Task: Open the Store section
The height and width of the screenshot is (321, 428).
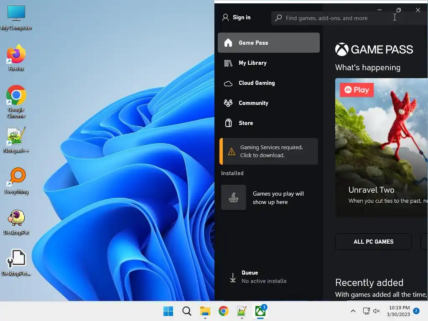Action: pos(269,123)
